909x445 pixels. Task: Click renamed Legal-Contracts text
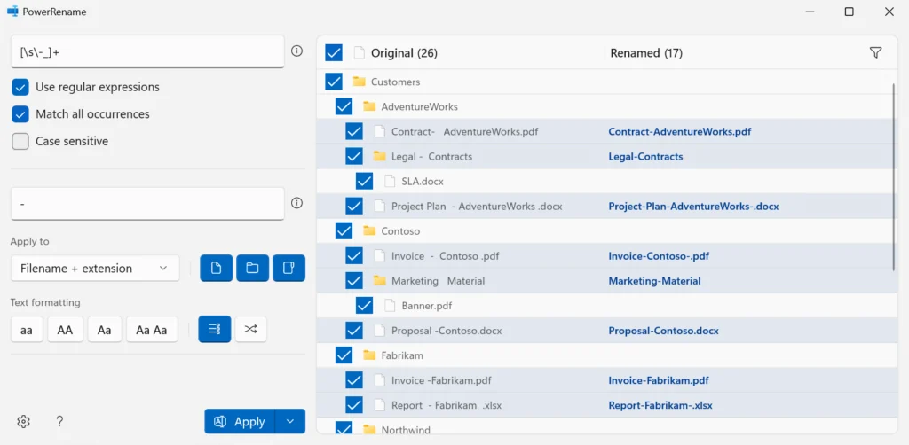click(x=645, y=156)
